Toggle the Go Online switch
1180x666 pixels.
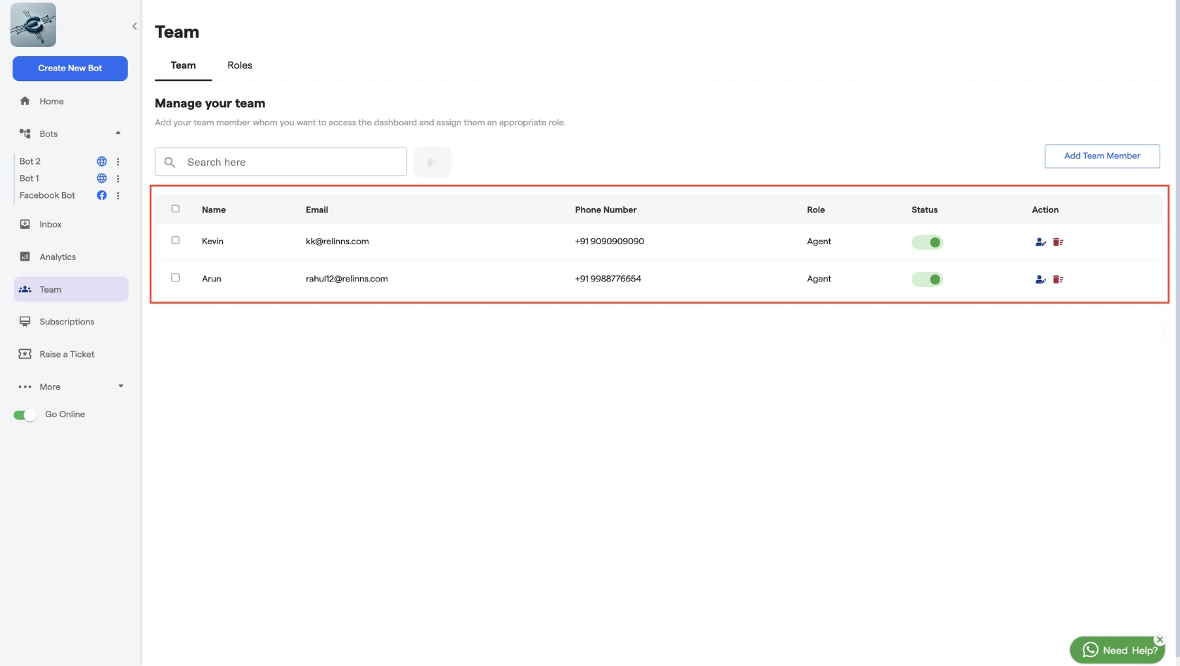point(25,415)
